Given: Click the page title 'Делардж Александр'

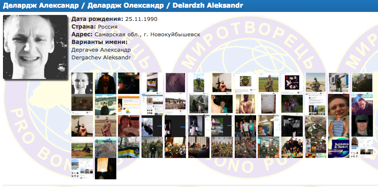Looking at the screenshot, I should [x=41, y=5].
